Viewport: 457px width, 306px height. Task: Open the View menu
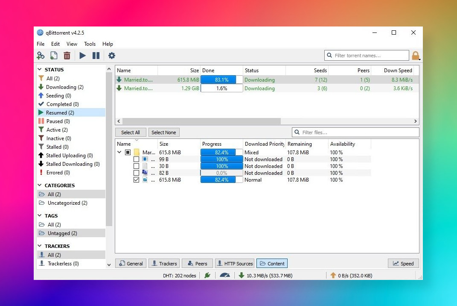click(72, 44)
